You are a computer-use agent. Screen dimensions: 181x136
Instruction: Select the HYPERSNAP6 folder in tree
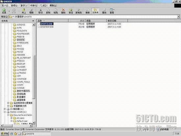tap(22, 43)
